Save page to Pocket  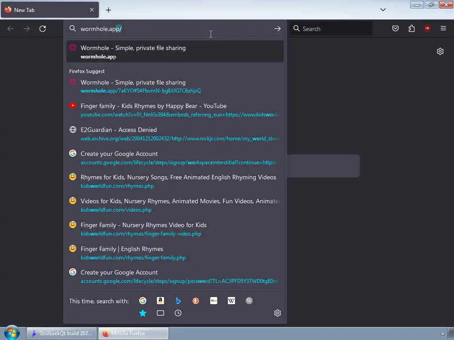point(395,28)
